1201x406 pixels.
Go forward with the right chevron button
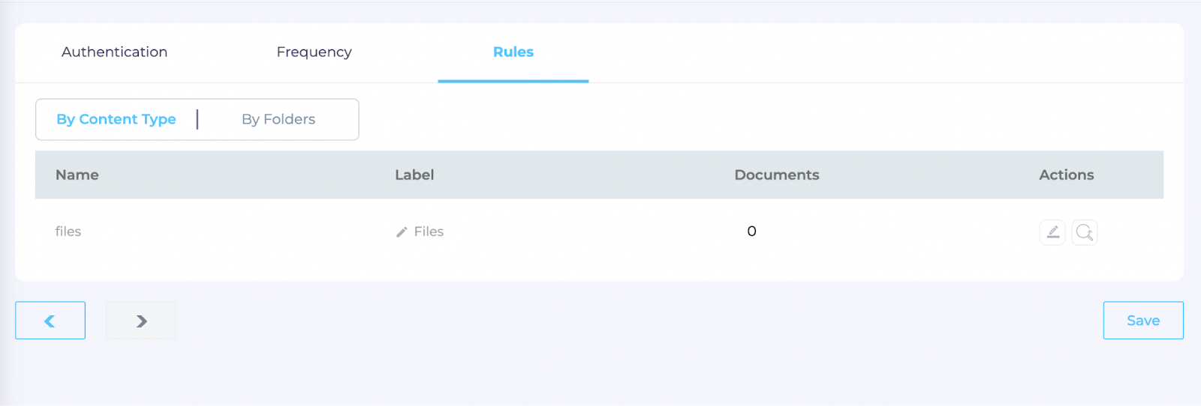click(141, 321)
